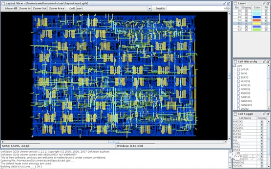Click the Layer panel detach icon
Screen dimensions: 271x169
pyautogui.click(x=264, y=3)
